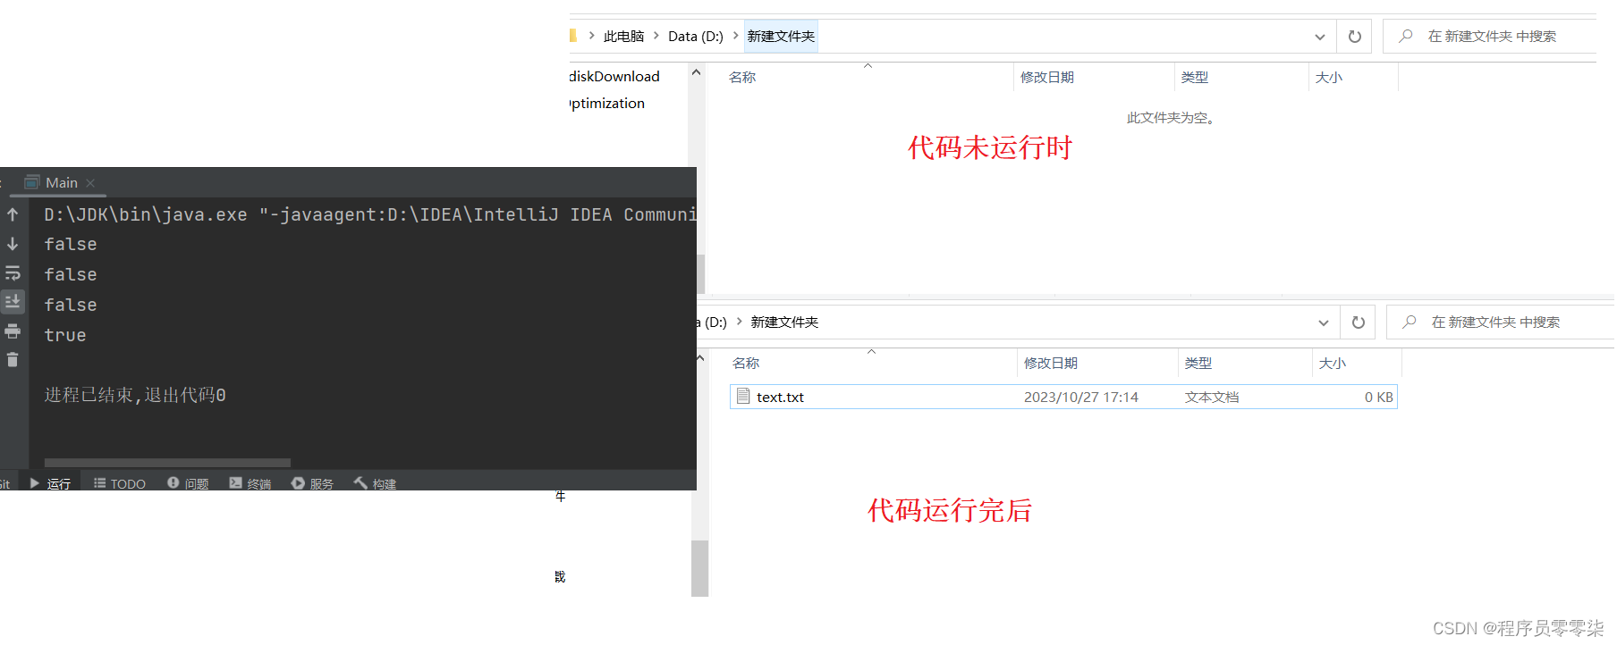Open the 终端 tool window tab
This screenshot has height=645, width=1617.
tap(250, 483)
